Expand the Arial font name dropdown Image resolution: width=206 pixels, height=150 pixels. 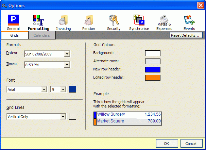[44, 89]
